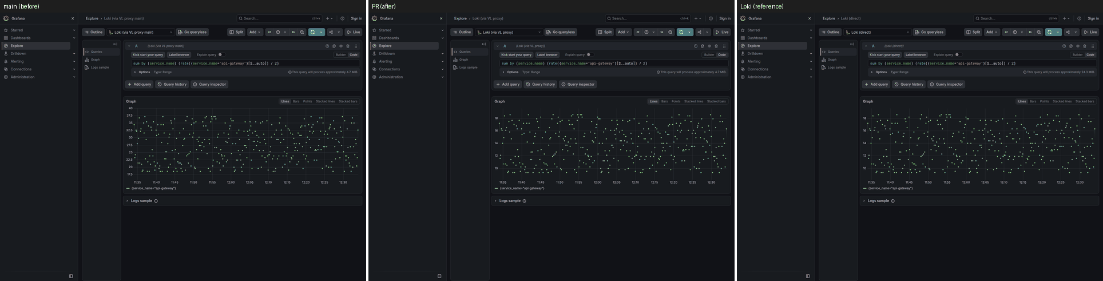The image size is (1103, 281).
Task: Dock menu icon at bottom of main (before) sidebar
Action: pos(71,276)
